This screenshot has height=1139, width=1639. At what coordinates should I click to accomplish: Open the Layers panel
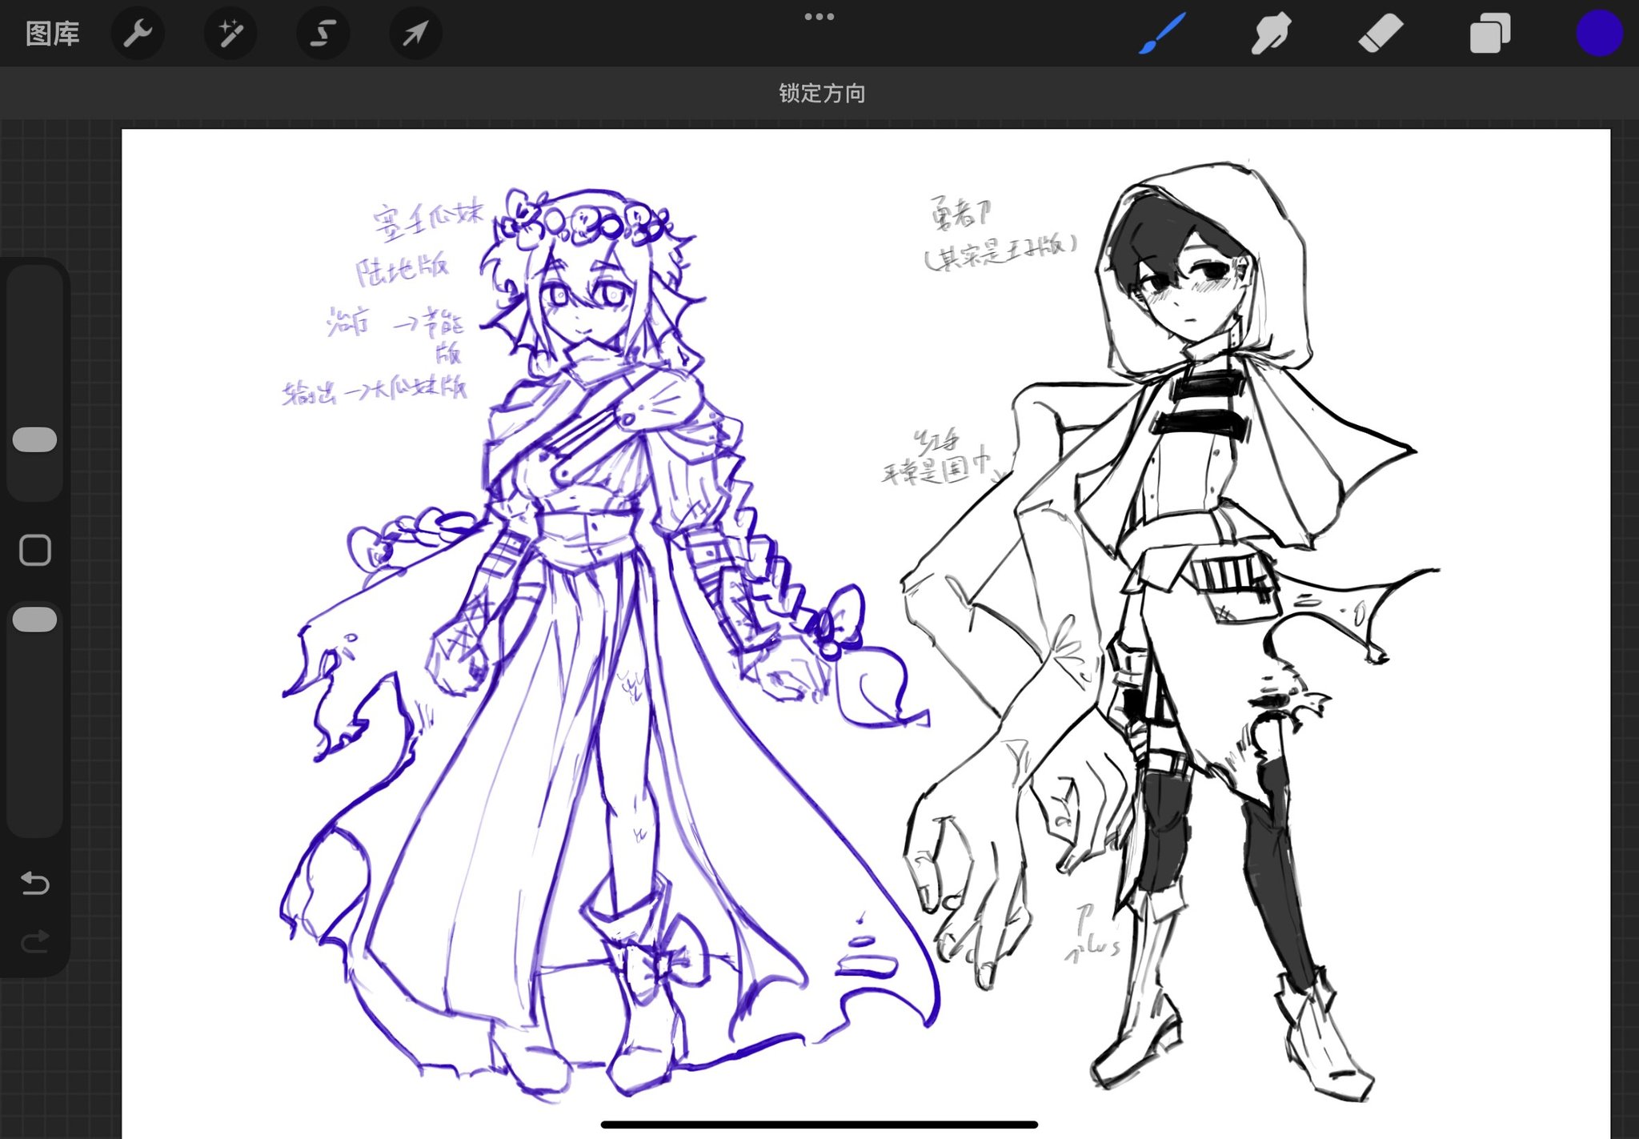coord(1489,34)
